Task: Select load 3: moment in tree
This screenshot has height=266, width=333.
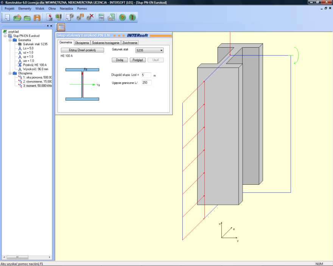Action: tap(37, 86)
